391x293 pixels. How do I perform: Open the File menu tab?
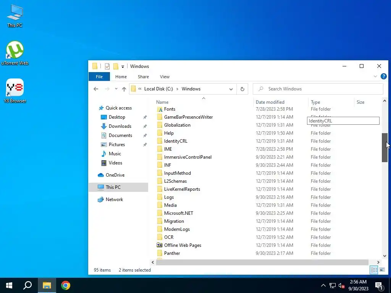tap(99, 77)
